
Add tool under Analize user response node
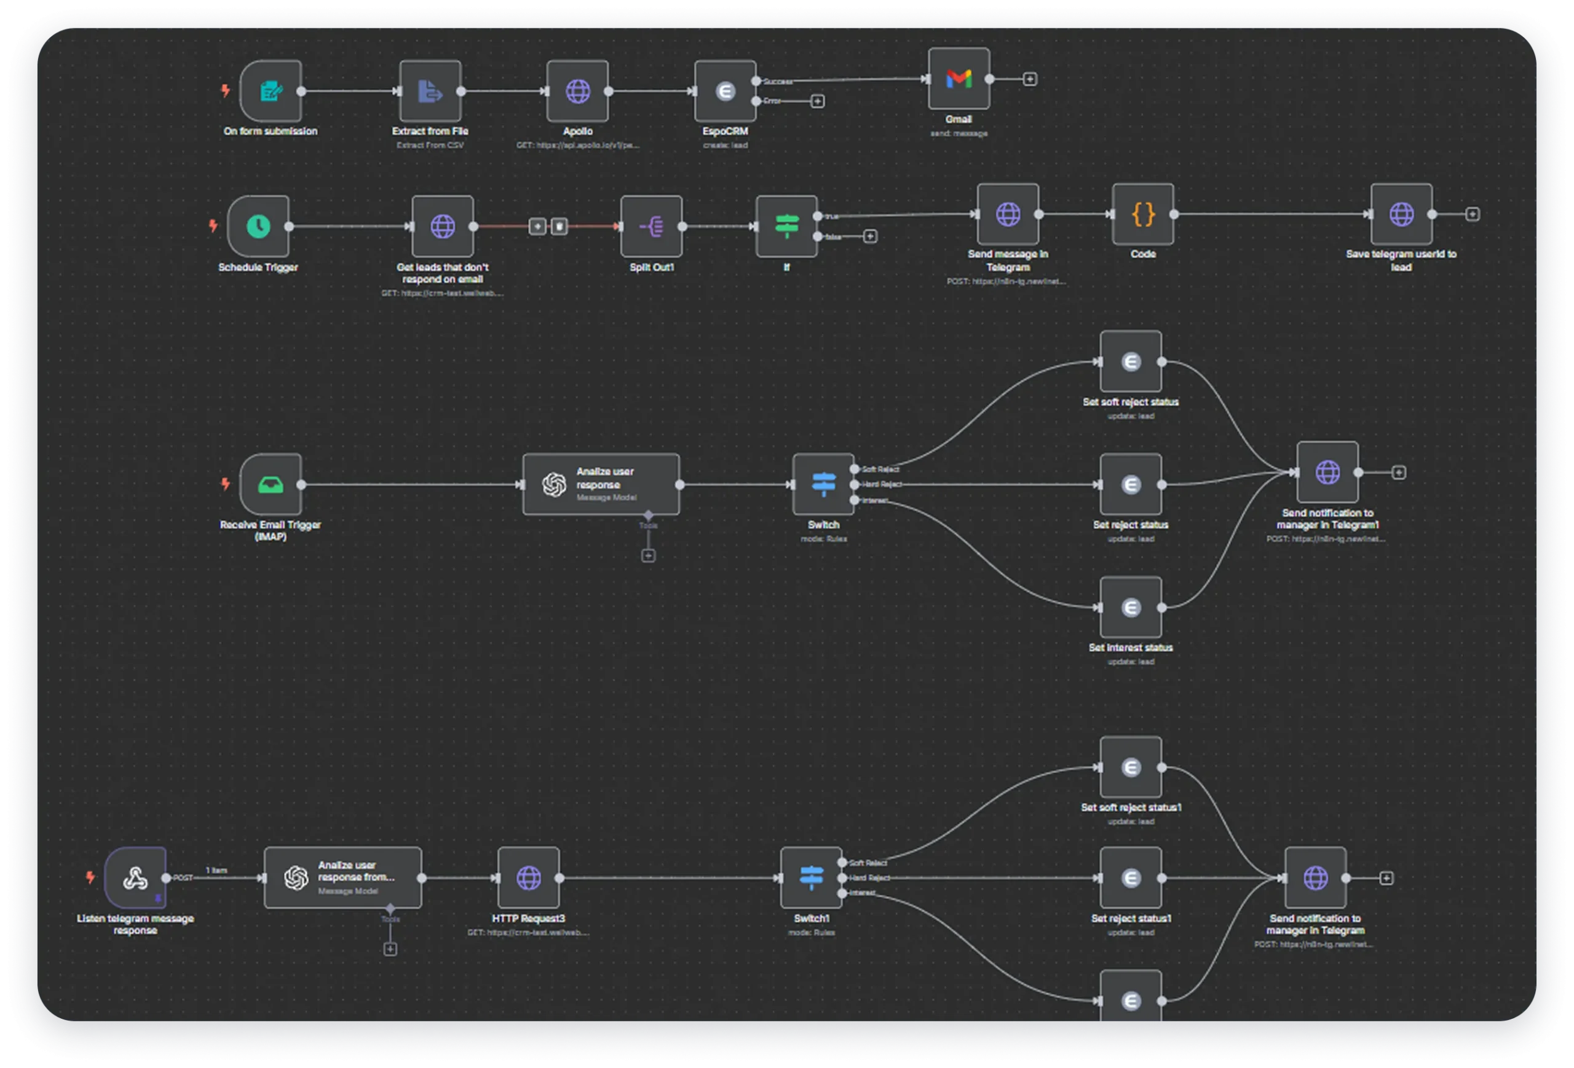(648, 556)
